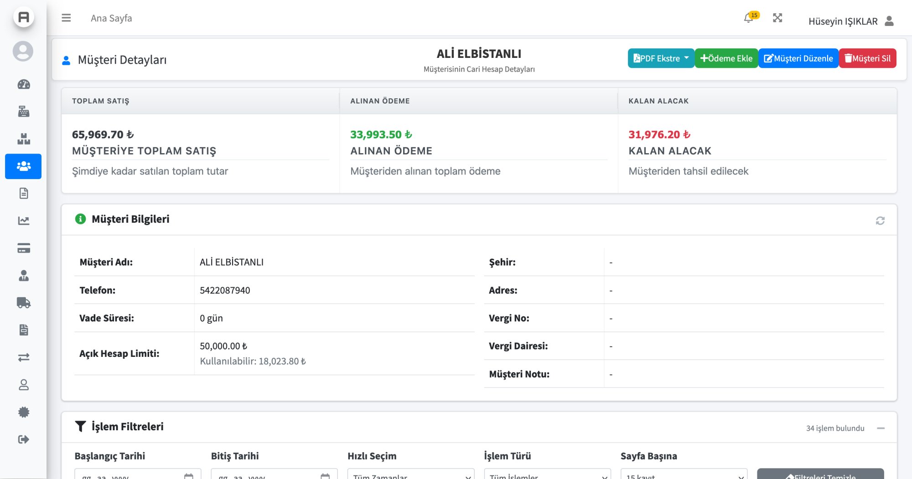Toggle sidebar with the hamburger menu
The height and width of the screenshot is (479, 912).
tap(66, 18)
